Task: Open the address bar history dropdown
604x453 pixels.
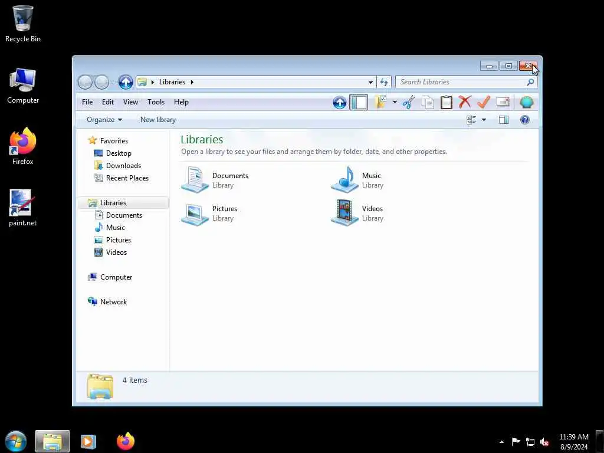Action: click(x=370, y=82)
